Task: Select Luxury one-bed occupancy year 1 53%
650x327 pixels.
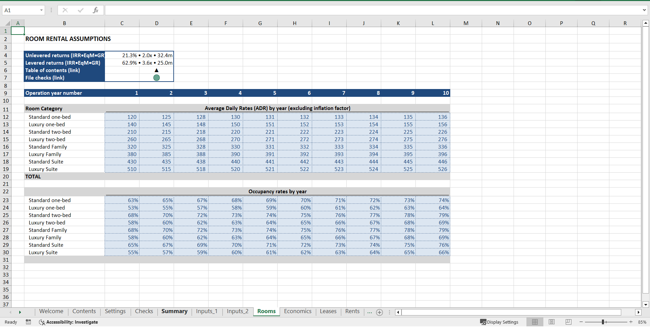Action: point(122,208)
